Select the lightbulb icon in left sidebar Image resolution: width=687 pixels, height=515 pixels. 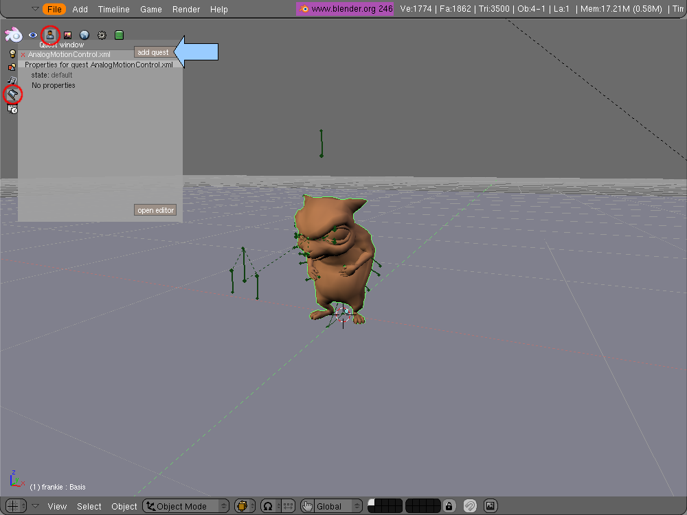tap(12, 54)
